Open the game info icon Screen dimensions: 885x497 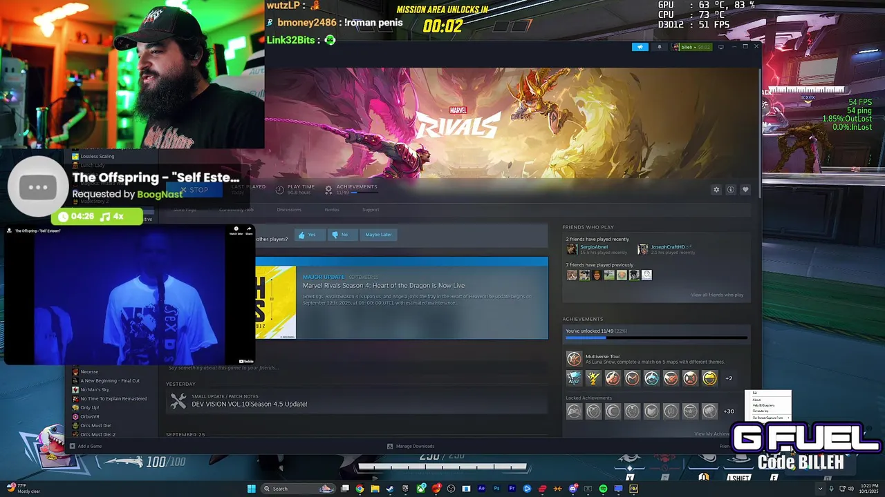click(731, 190)
